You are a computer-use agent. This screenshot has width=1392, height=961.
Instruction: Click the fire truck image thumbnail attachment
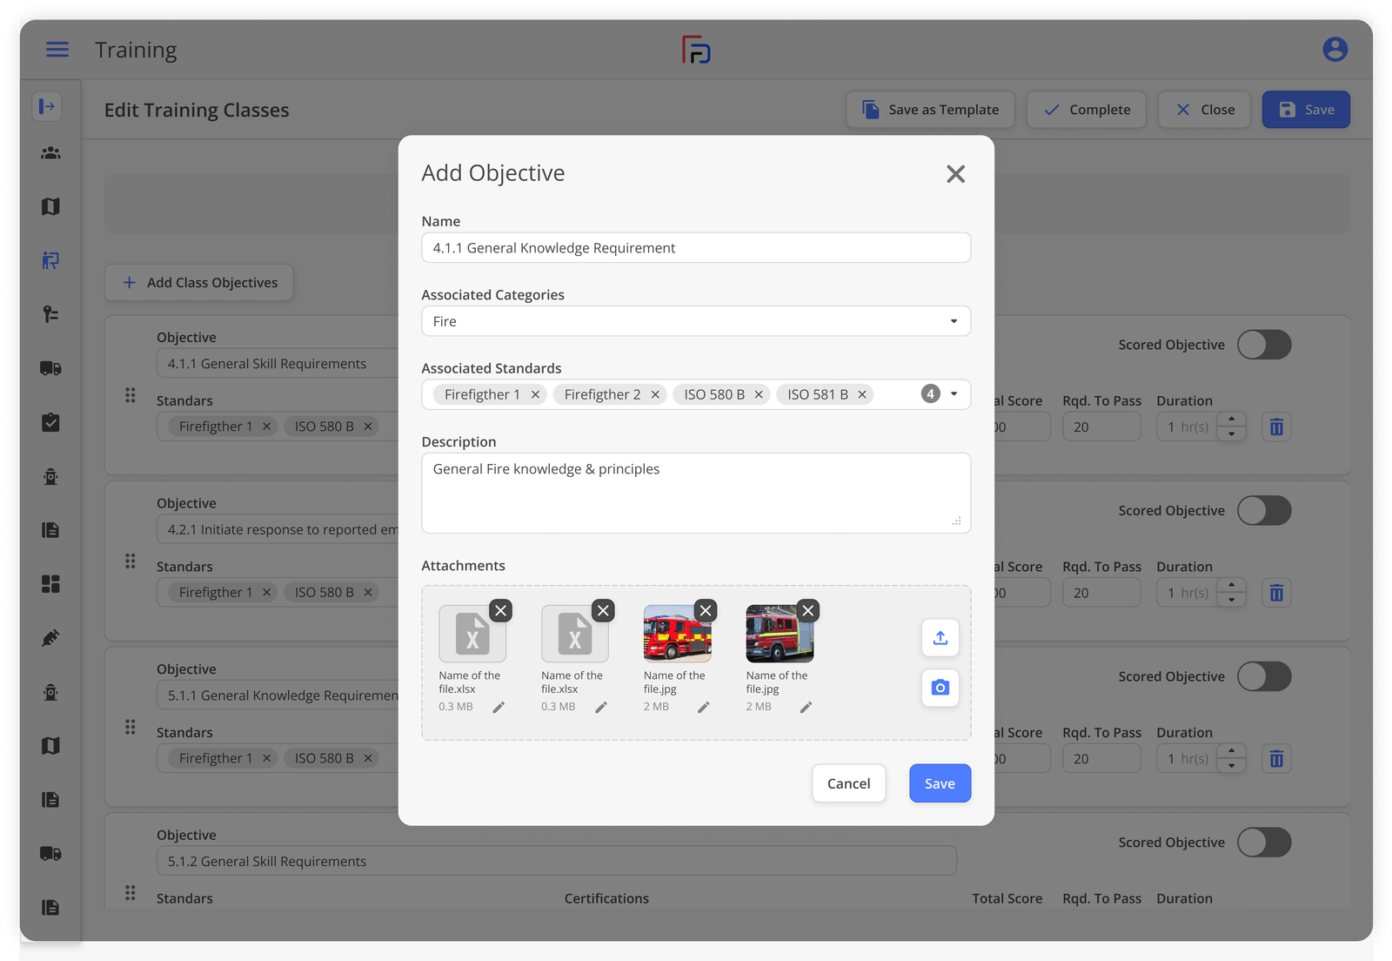click(x=678, y=633)
